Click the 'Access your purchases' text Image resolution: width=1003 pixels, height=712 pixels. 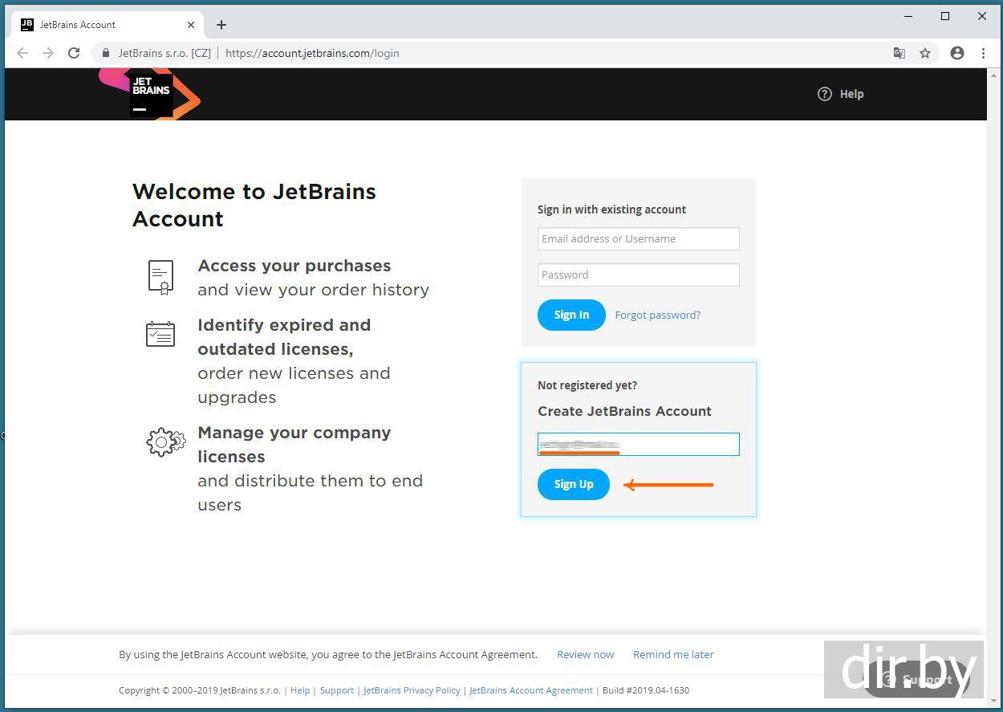(294, 266)
